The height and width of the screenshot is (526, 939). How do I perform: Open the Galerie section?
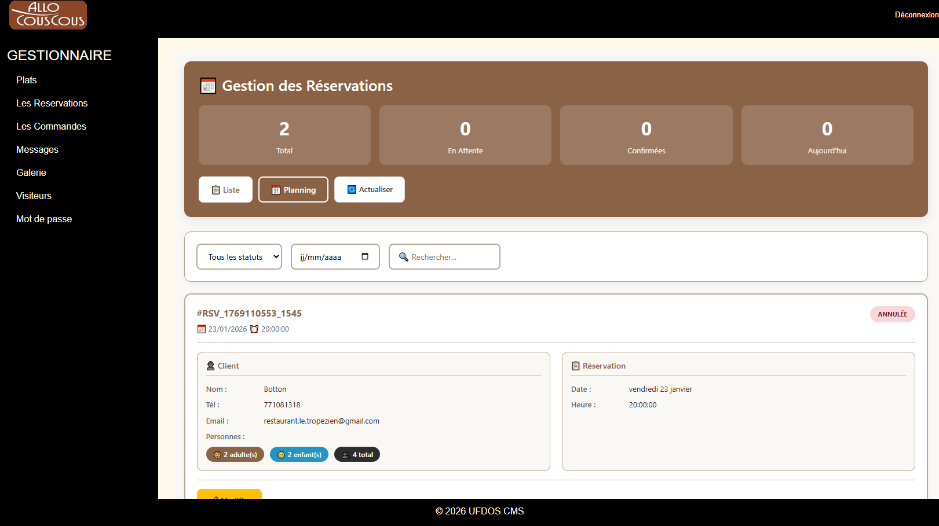[31, 172]
